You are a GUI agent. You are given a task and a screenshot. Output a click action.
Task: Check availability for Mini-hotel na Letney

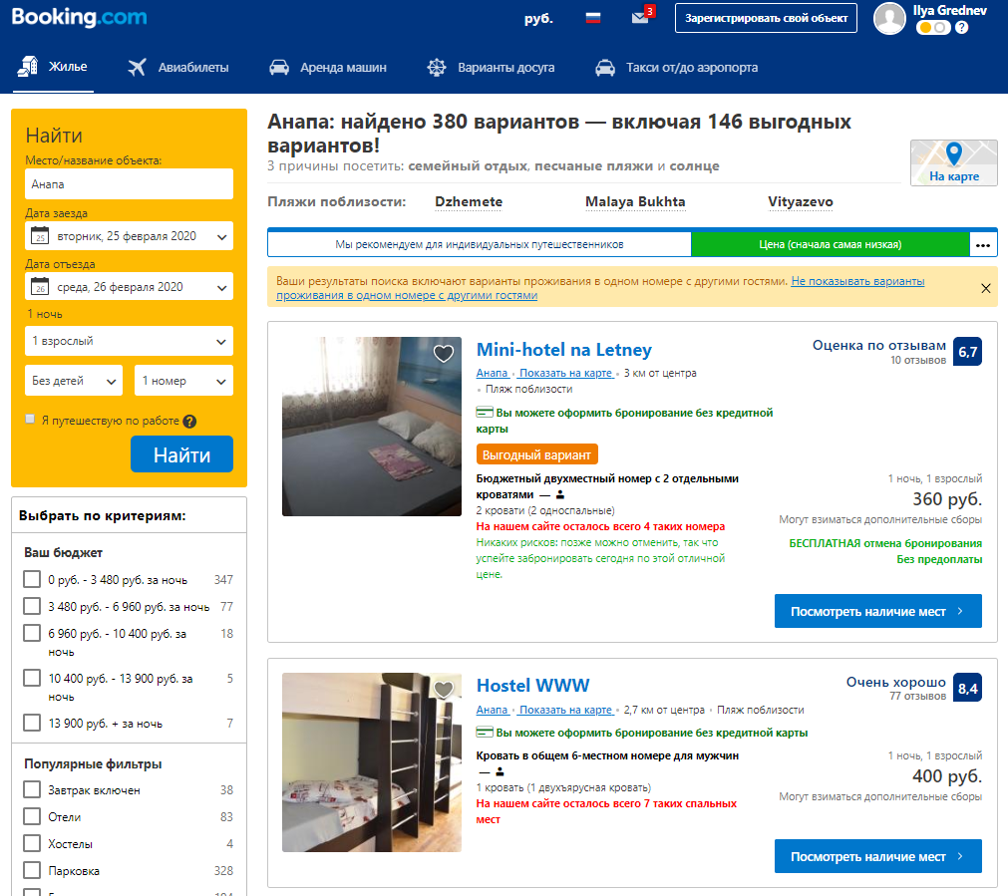(x=878, y=611)
